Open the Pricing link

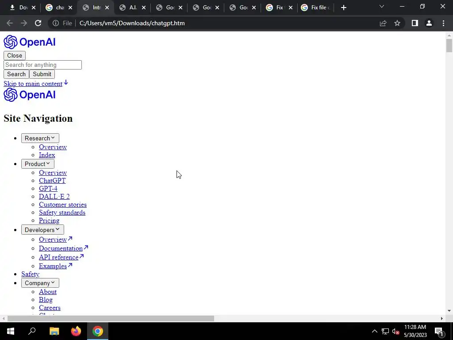(49, 220)
